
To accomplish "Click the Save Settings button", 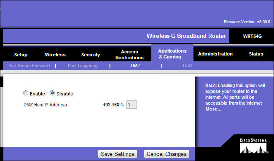I will [x=118, y=154].
